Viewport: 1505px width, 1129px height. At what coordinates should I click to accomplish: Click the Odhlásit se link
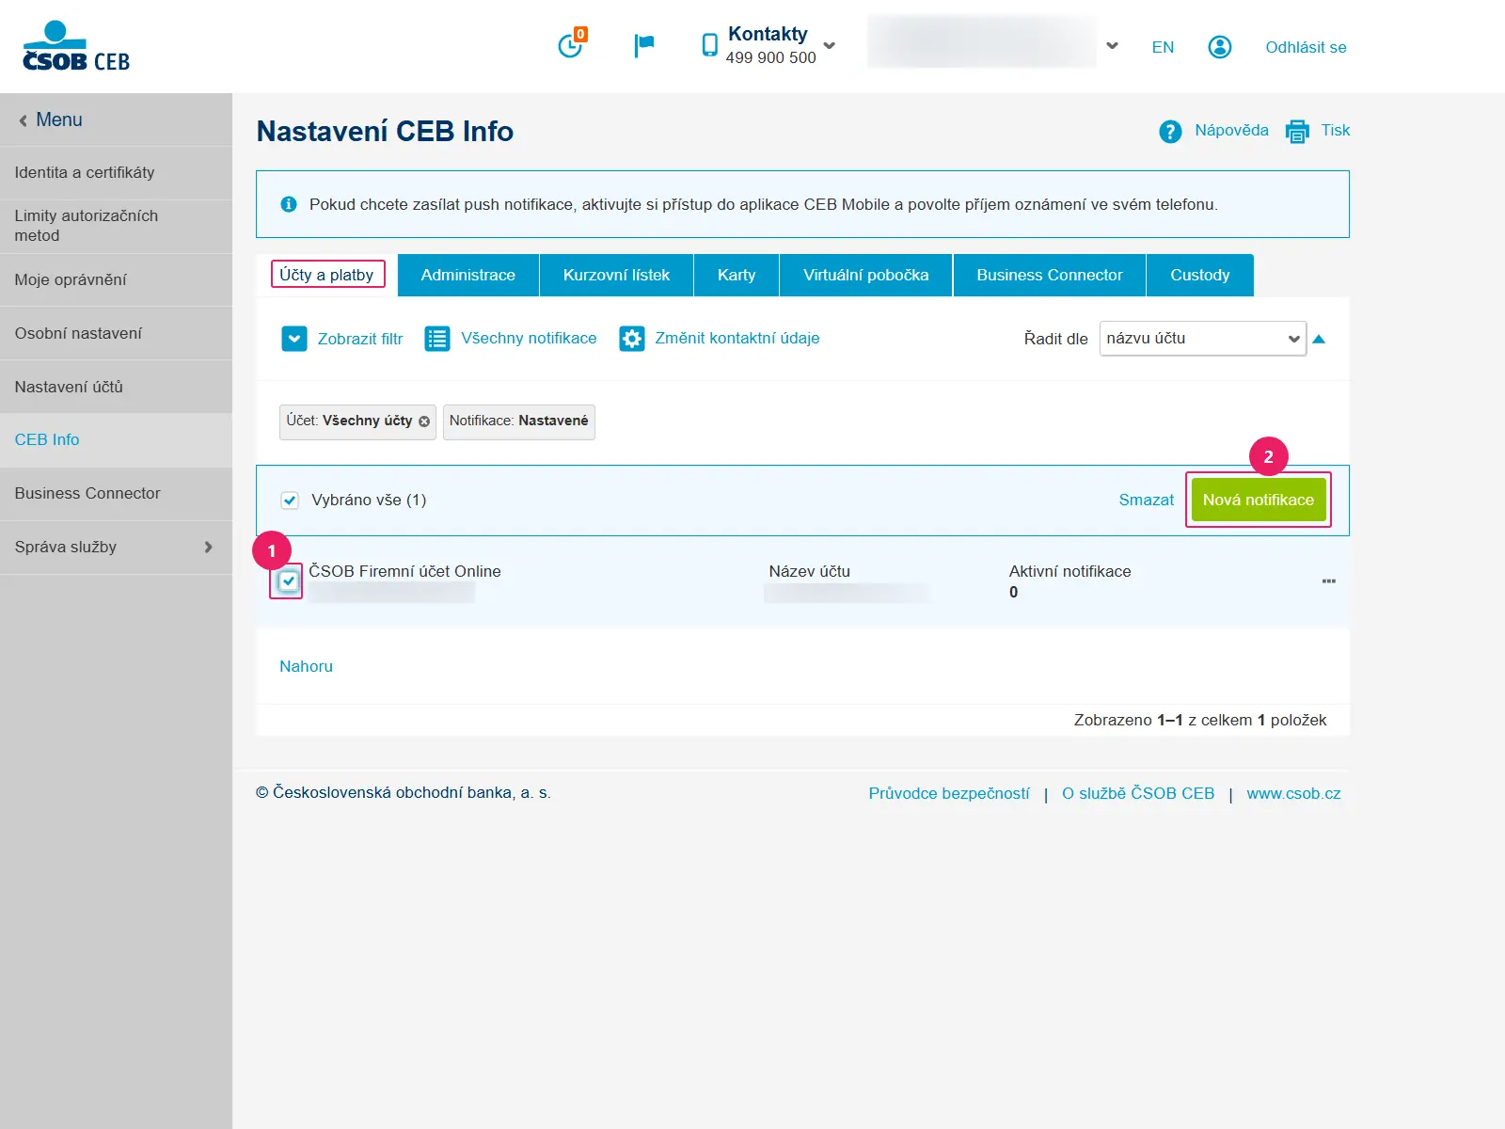1306,47
